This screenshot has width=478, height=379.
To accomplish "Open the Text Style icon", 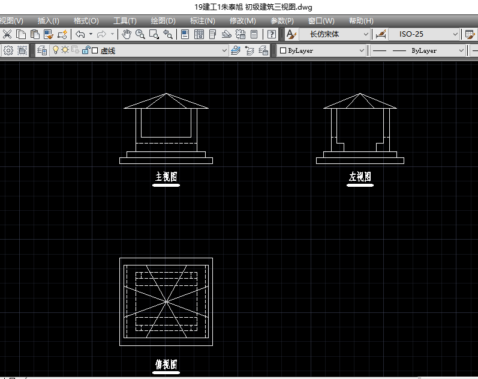I will 291,35.
